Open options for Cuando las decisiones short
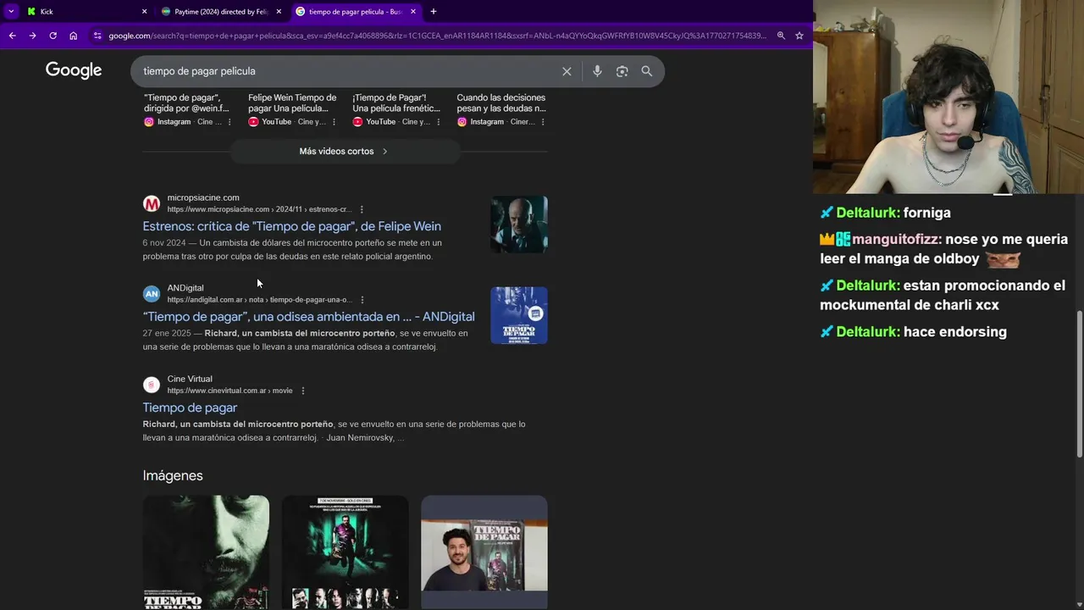Screen dimensions: 1084x610 (543, 122)
